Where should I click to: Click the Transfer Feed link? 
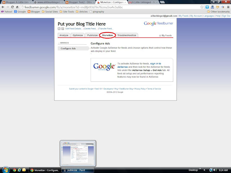click(x=106, y=29)
